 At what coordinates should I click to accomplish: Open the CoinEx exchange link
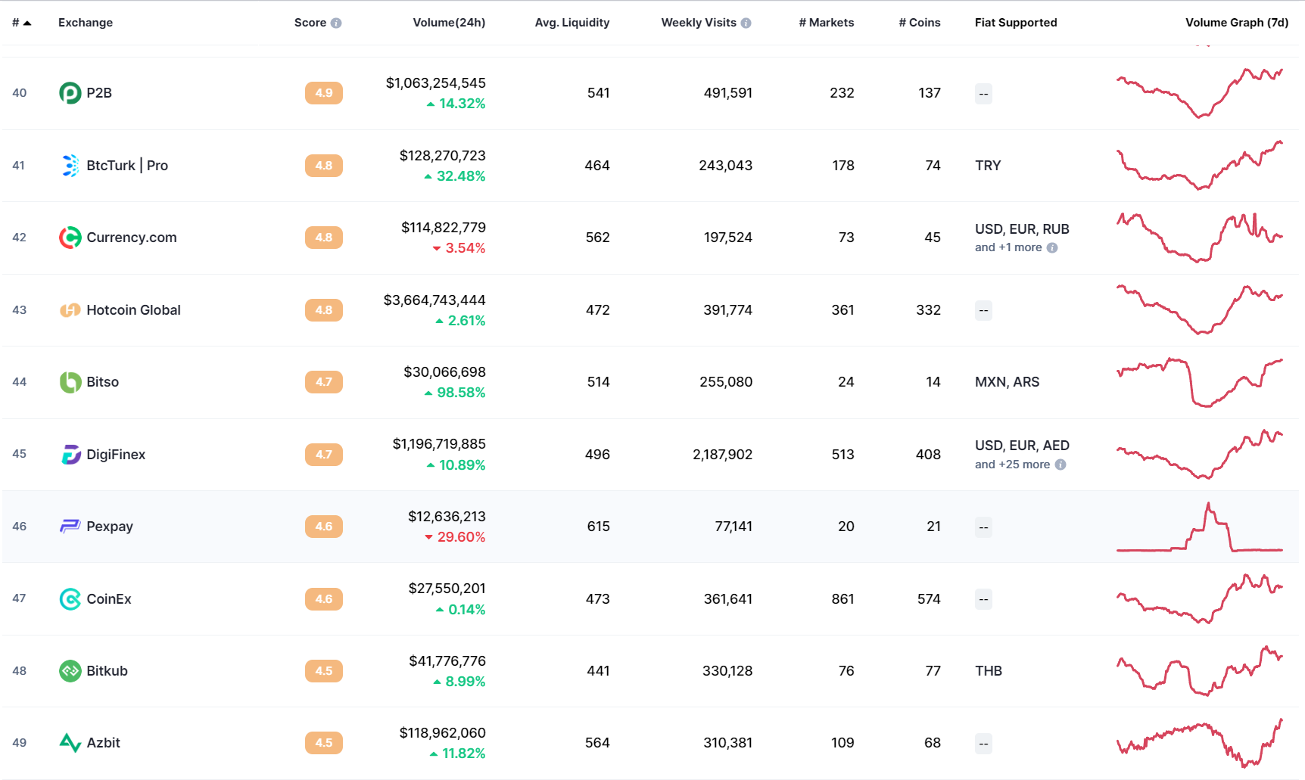coord(109,599)
